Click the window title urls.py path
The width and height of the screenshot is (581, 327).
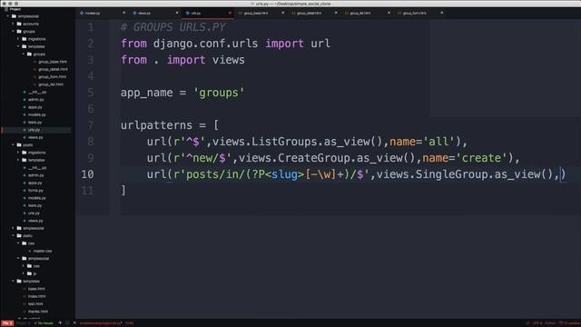[x=291, y=4]
